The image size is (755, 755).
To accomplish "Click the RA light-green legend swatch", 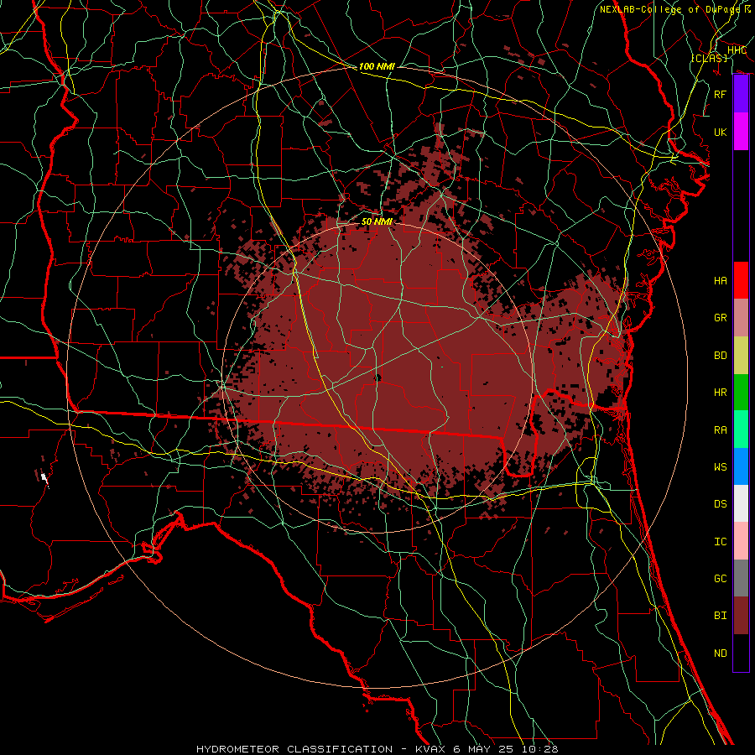I will (741, 430).
